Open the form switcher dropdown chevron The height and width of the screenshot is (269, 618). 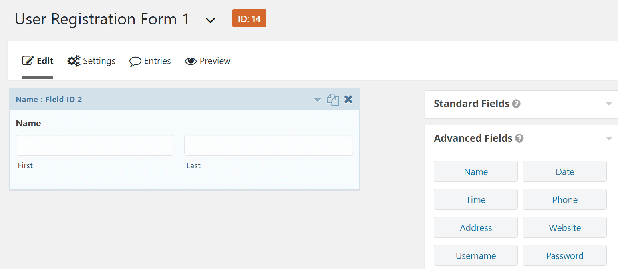211,20
